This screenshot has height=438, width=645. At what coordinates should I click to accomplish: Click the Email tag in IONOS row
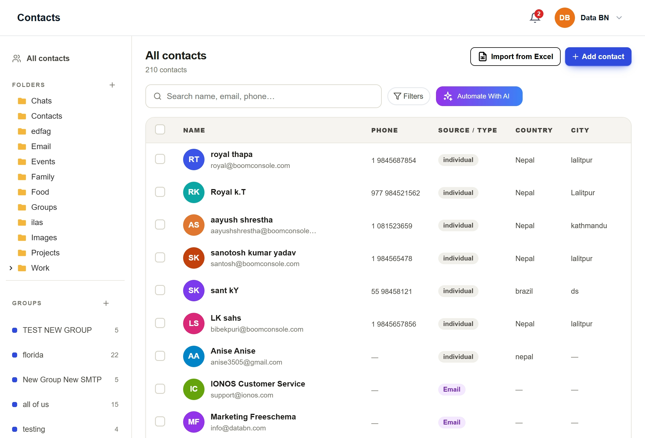(452, 389)
